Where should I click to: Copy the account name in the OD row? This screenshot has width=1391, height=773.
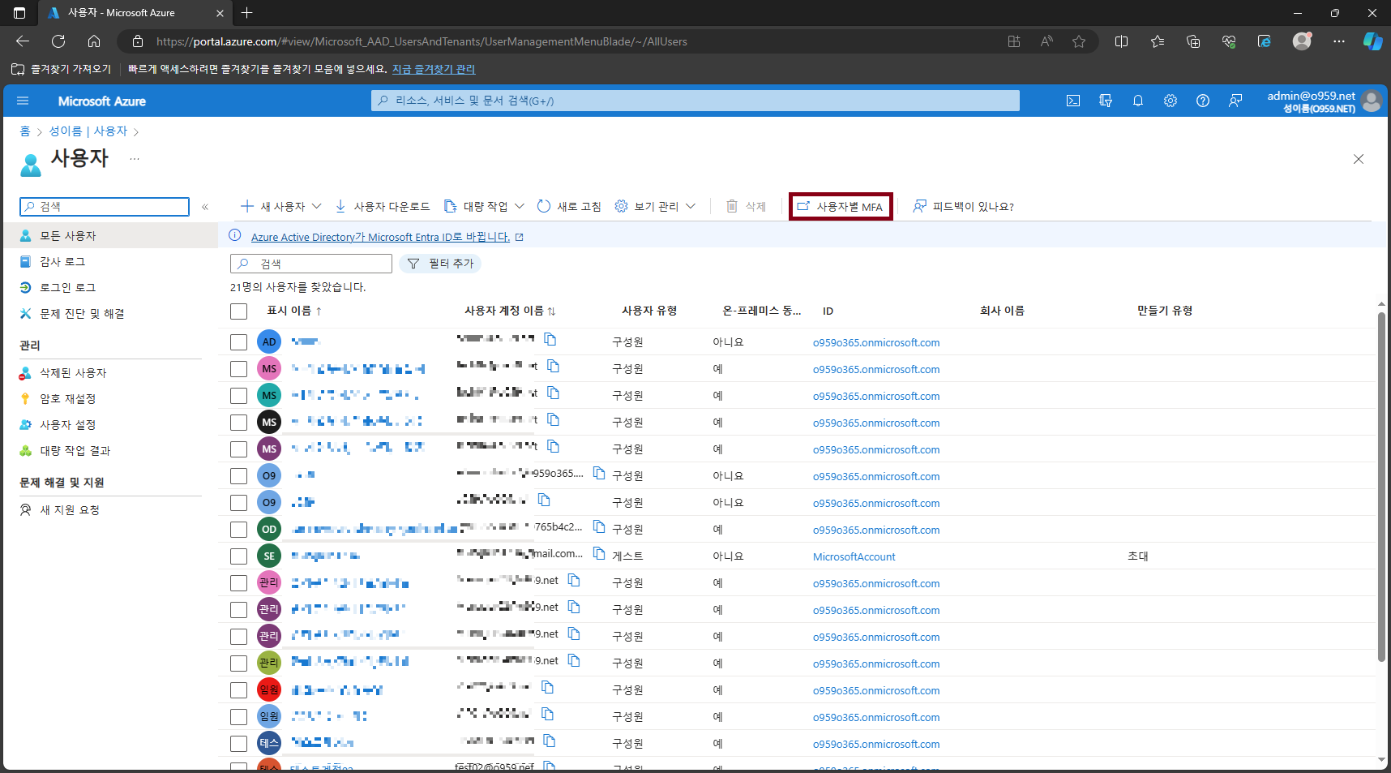pyautogui.click(x=599, y=526)
